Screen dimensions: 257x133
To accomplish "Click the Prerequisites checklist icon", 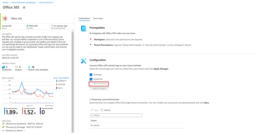I will 83,28.
